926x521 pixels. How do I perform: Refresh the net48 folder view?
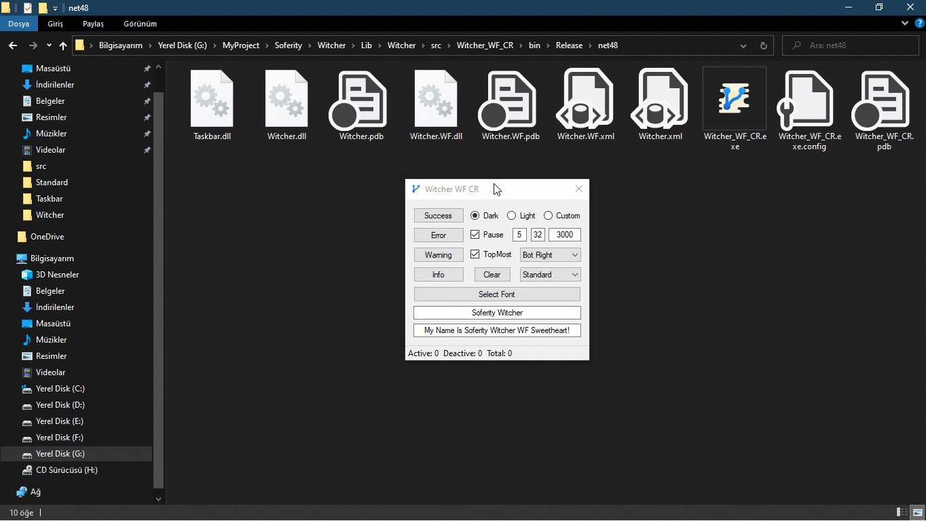[x=764, y=45]
